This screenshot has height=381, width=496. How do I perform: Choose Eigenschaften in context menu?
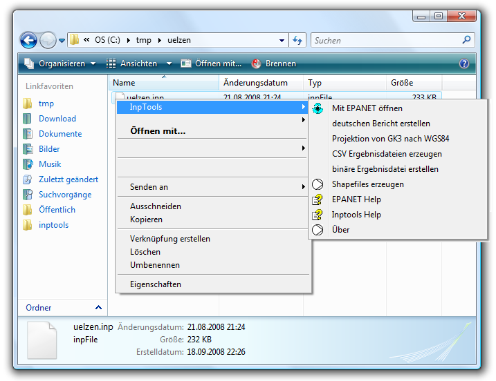(212, 284)
